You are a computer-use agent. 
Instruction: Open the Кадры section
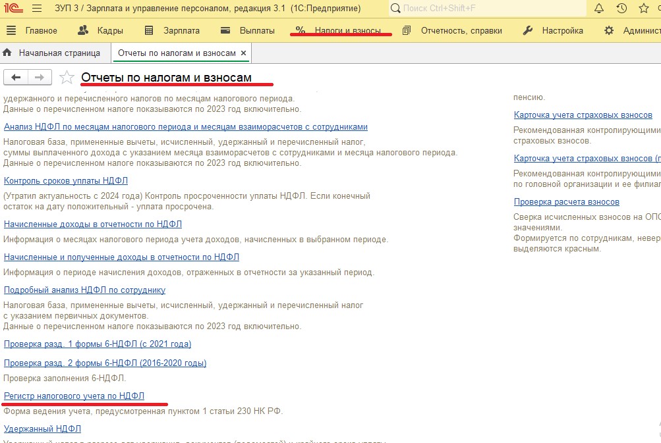point(110,31)
